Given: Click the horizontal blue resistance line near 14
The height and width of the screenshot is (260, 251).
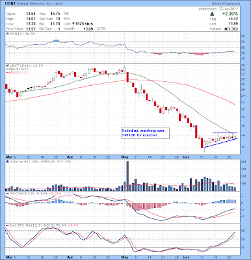Looking at the screenshot, I should point(225,133).
